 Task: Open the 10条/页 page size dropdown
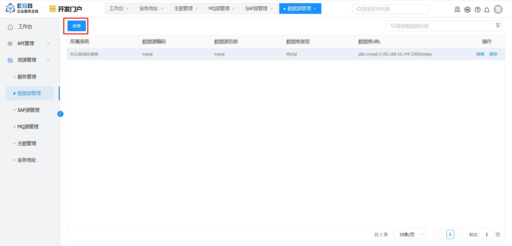click(x=409, y=235)
